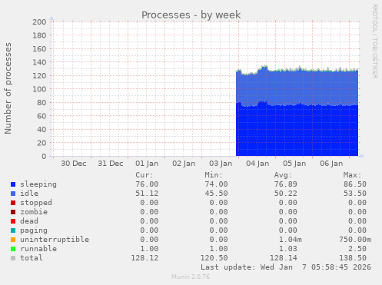
Task: Click the '31 Dec' x-axis date label
Action: pos(111,164)
